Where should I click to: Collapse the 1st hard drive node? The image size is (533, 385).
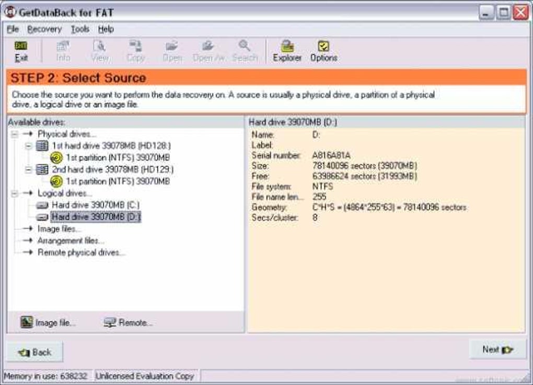[29, 146]
